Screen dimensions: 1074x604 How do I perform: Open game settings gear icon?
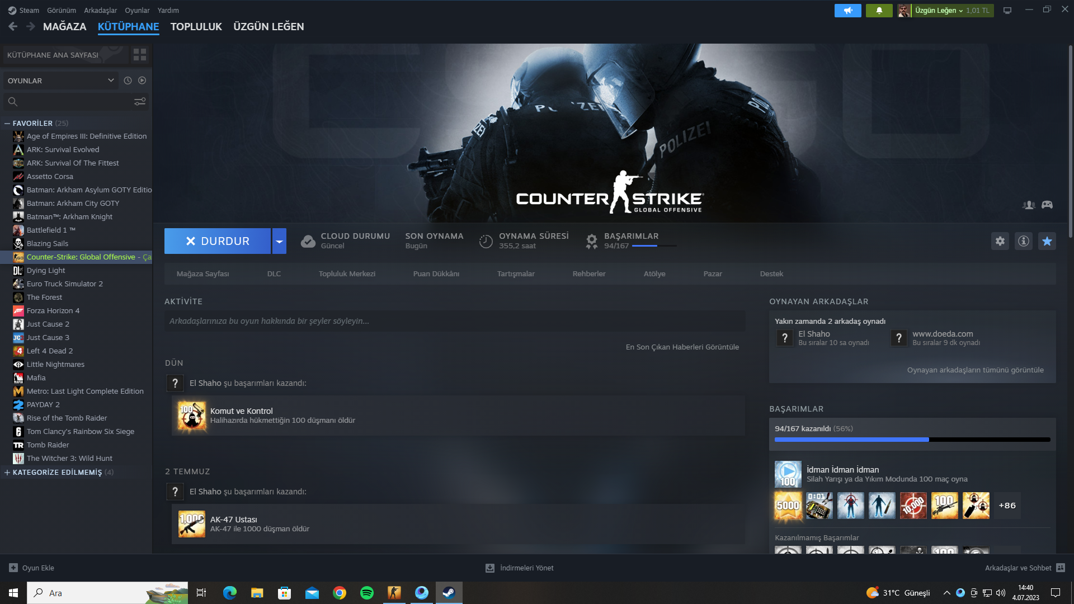pos(1000,241)
